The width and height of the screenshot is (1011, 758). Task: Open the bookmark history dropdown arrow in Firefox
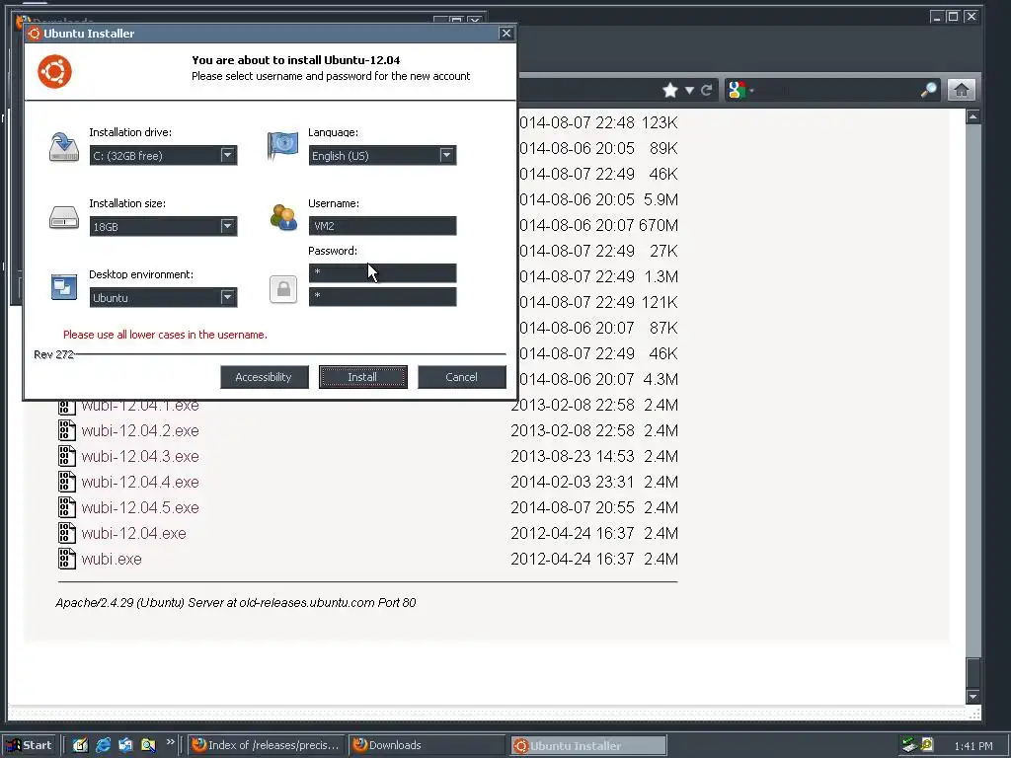click(x=689, y=90)
